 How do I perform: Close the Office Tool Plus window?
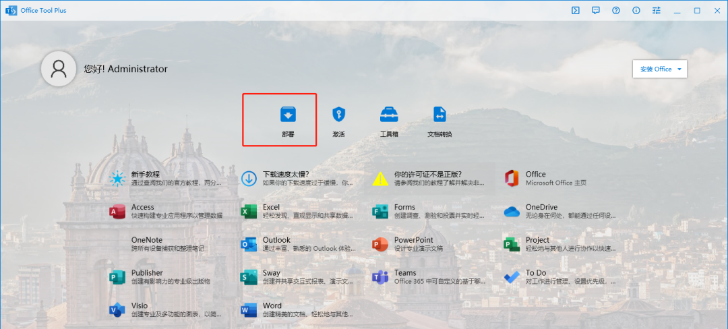[717, 11]
